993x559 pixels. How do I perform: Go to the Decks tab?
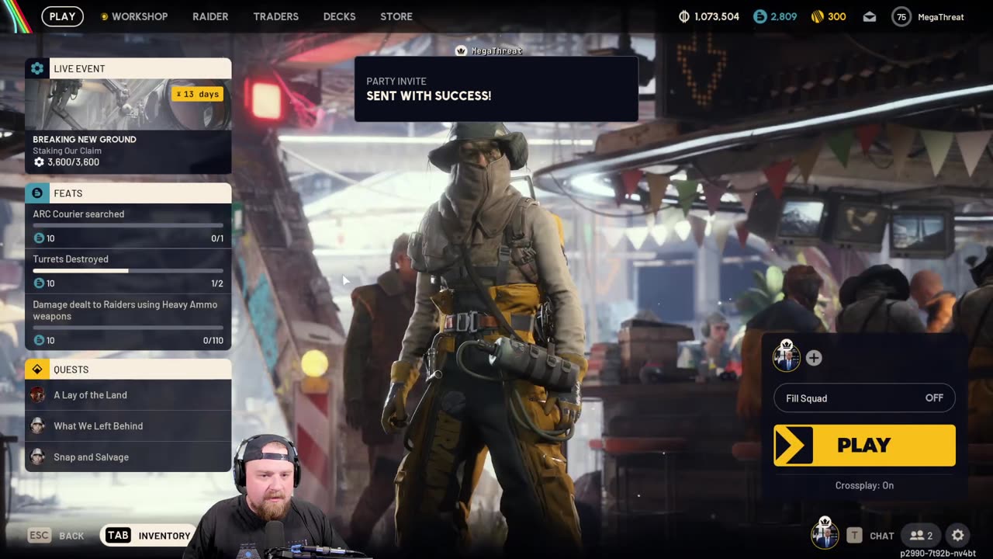click(339, 16)
